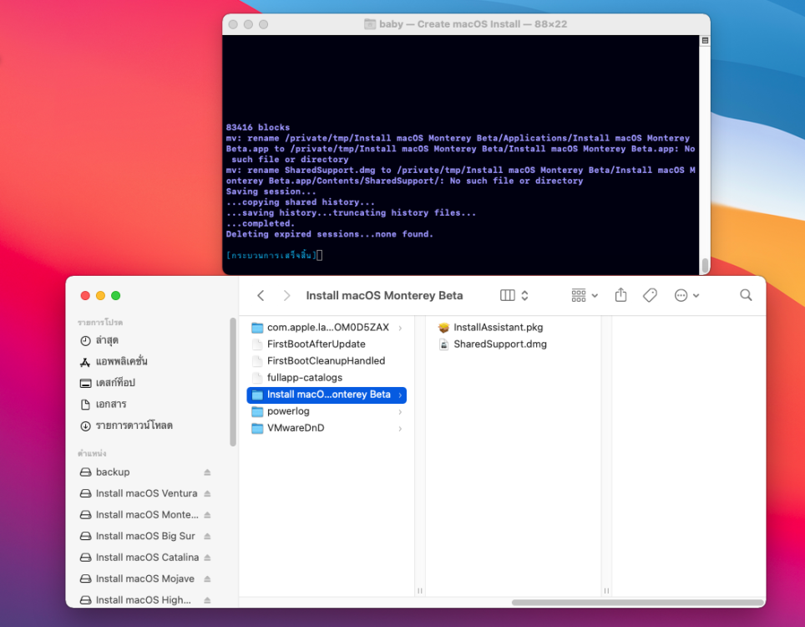This screenshot has width=805, height=627.
Task: Click Terminal line "Saving session..."
Action: pos(271,191)
